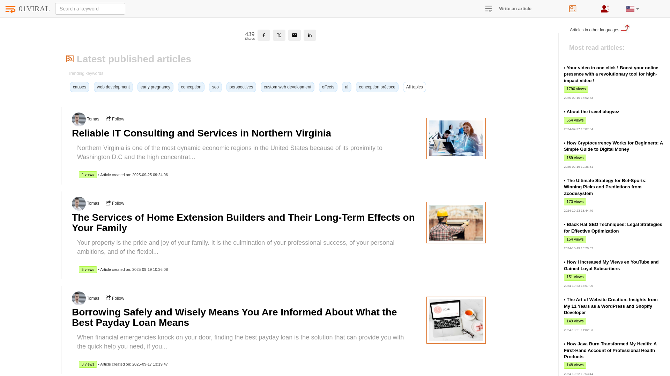The image size is (670, 376).
Task: Follow Tomas on the Home Extension article
Action: click(115, 203)
